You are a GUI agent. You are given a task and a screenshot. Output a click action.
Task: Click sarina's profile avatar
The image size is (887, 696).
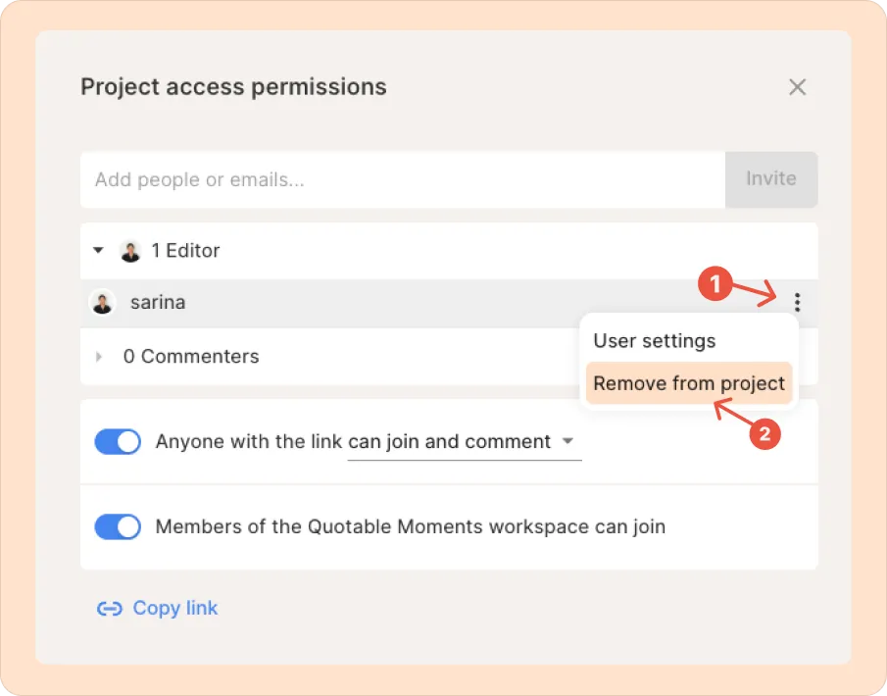coord(102,303)
